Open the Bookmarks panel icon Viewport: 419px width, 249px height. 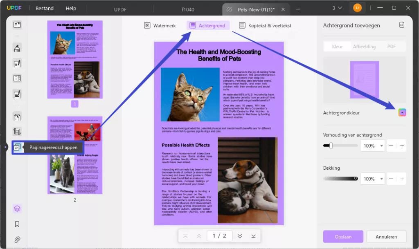click(x=17, y=224)
